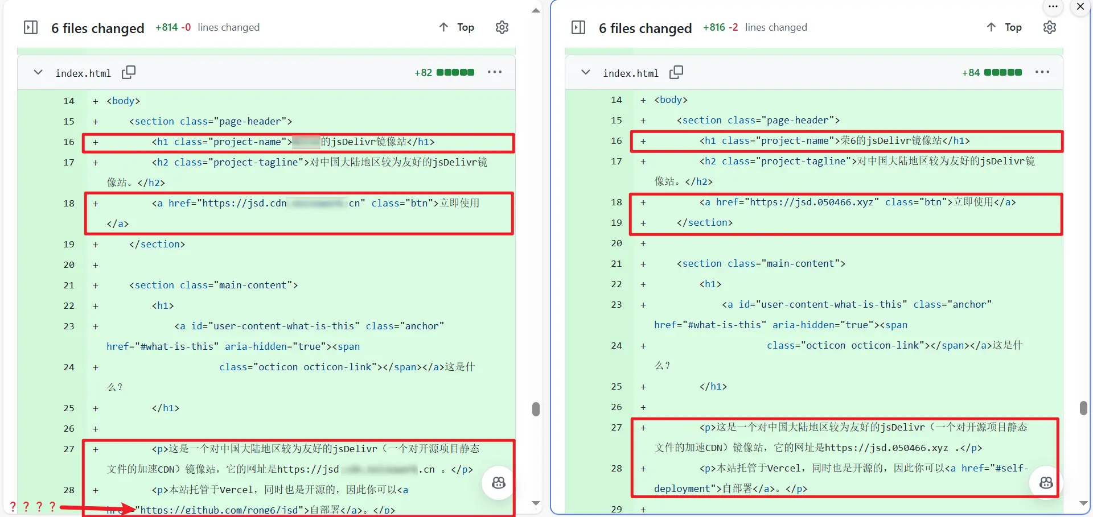The height and width of the screenshot is (517, 1093).
Task: Click 'index.html' filename in left pane
Action: coord(83,73)
